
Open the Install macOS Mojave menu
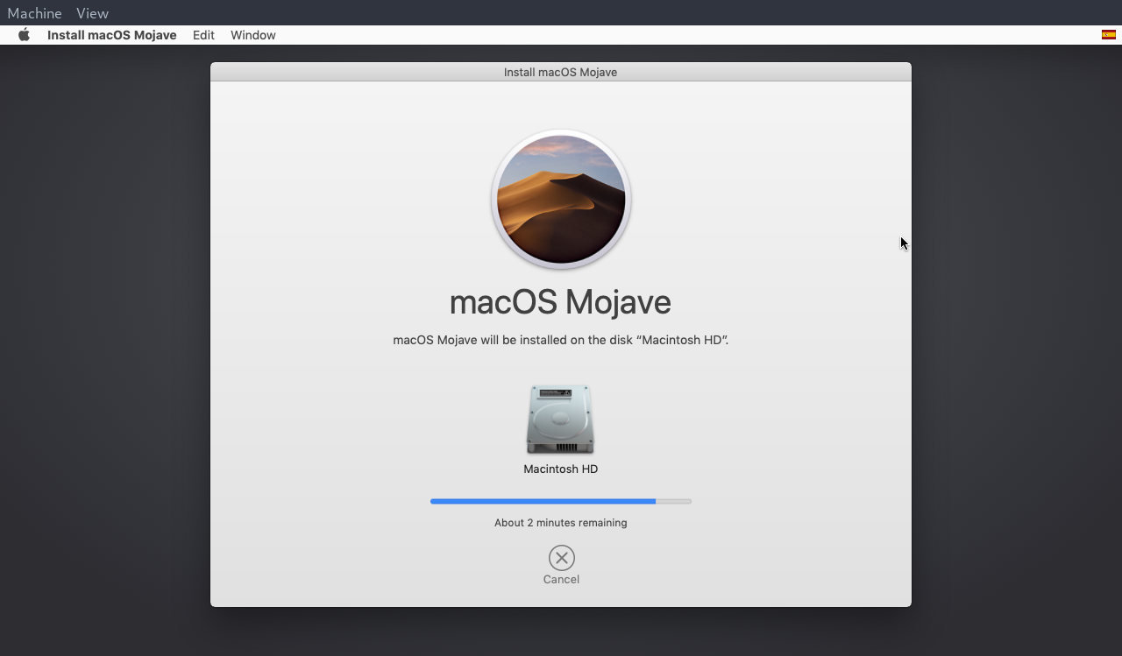tap(112, 35)
